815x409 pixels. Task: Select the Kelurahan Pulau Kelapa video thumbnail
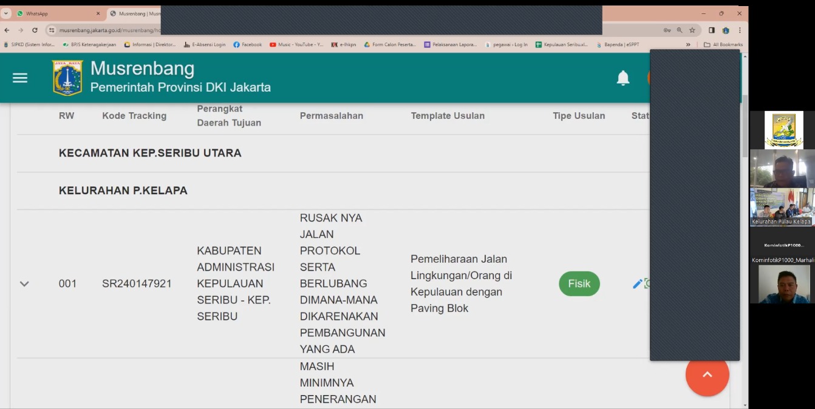[782, 207]
